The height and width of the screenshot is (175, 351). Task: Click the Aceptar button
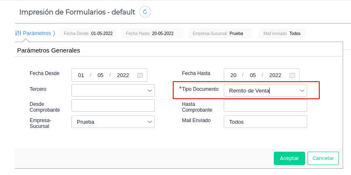point(289,158)
